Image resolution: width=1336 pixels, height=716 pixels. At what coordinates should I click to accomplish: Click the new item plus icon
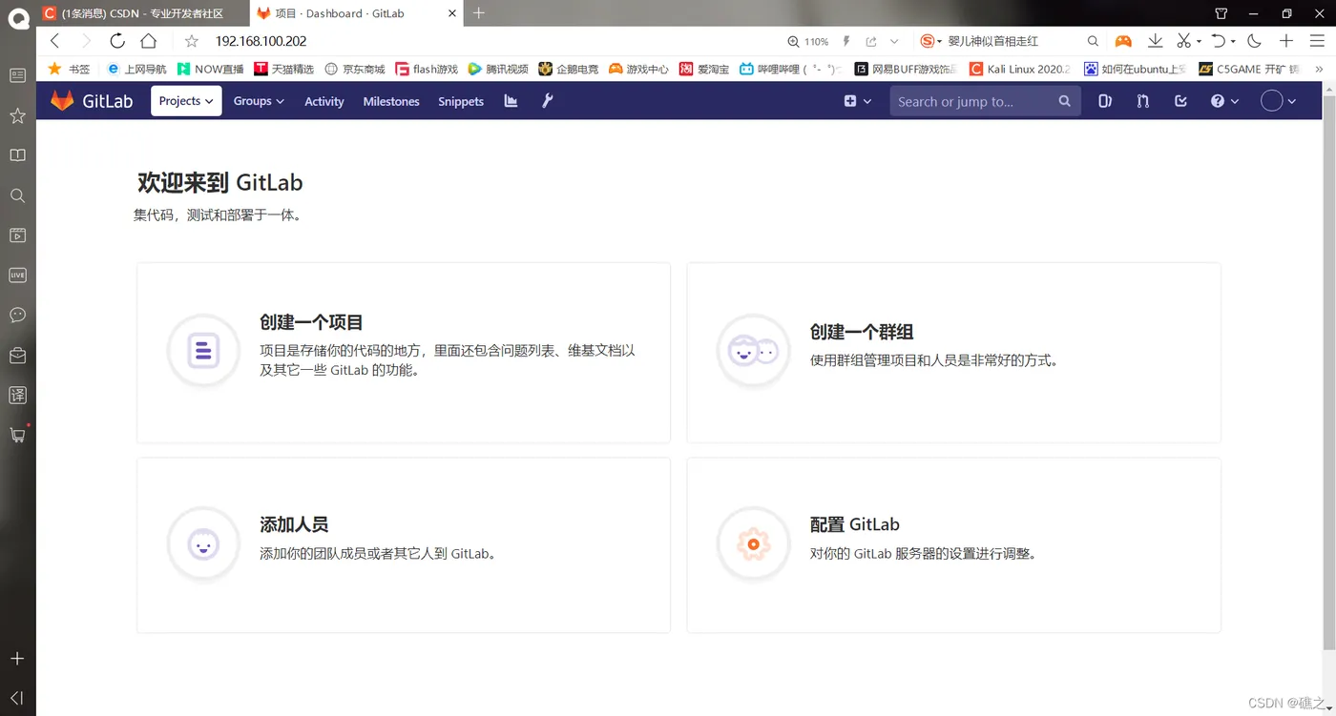[850, 101]
